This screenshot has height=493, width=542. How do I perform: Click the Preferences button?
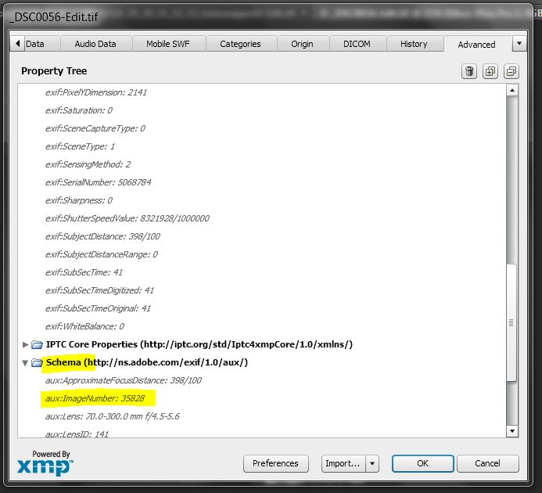point(275,463)
